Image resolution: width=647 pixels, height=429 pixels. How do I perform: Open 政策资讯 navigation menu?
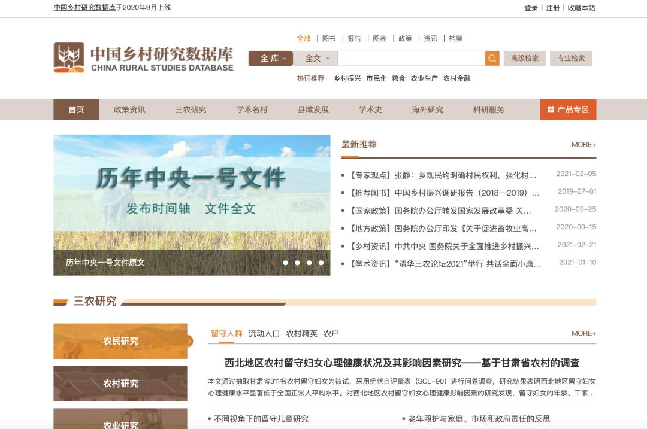point(129,109)
